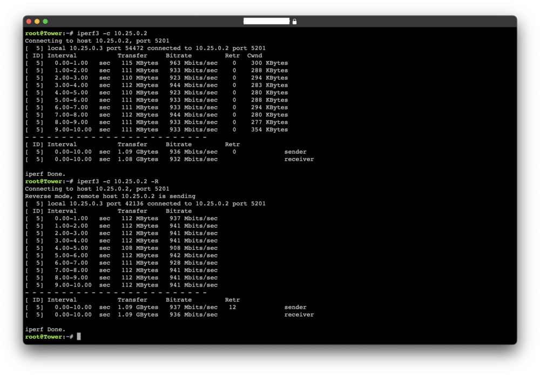Click the value '963 Mbits/sec'
The height and width of the screenshot is (375, 540).
[x=193, y=63]
